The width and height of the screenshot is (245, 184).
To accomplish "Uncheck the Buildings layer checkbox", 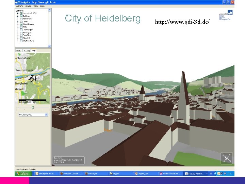I will (21, 16).
